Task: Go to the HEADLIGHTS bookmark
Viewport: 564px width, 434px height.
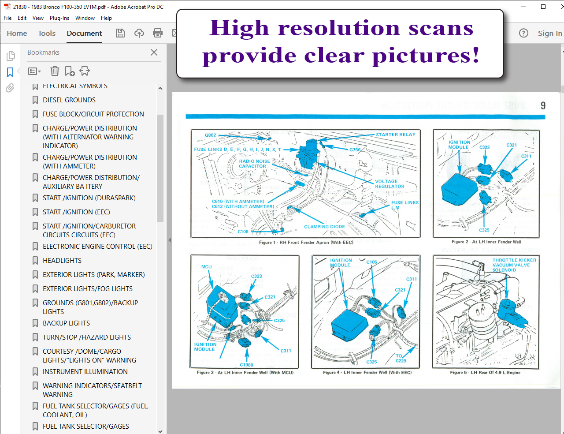Action: [62, 261]
